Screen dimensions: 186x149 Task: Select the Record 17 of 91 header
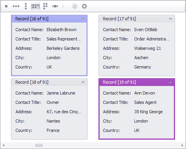pyautogui.click(x=137, y=19)
